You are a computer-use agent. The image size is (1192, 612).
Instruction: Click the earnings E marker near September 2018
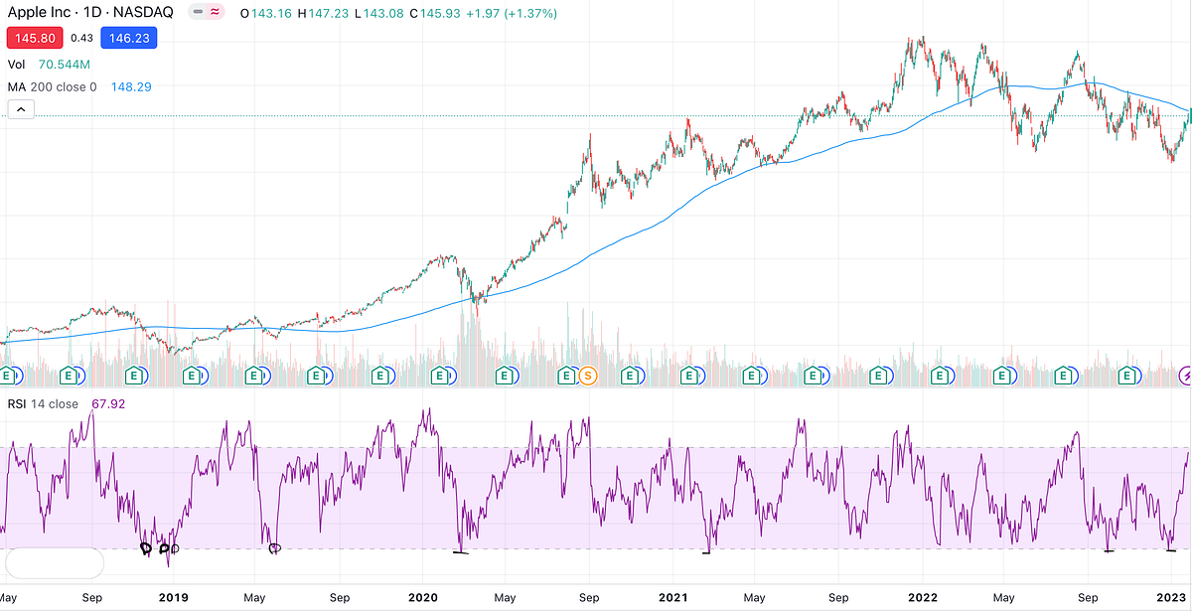(70, 377)
